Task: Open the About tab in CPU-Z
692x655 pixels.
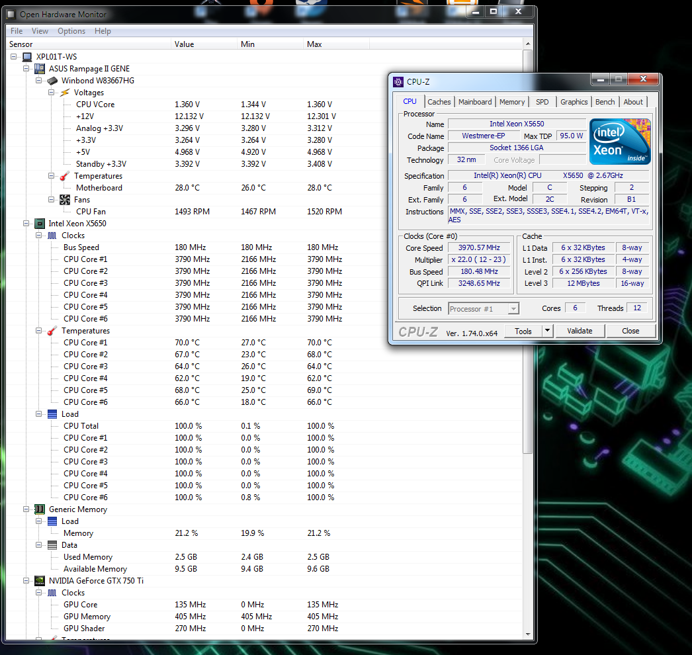Action: (x=633, y=102)
